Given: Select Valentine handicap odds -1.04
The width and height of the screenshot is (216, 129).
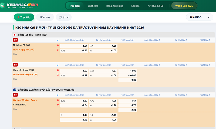Looking at the screenshot, I should click(74, 105).
